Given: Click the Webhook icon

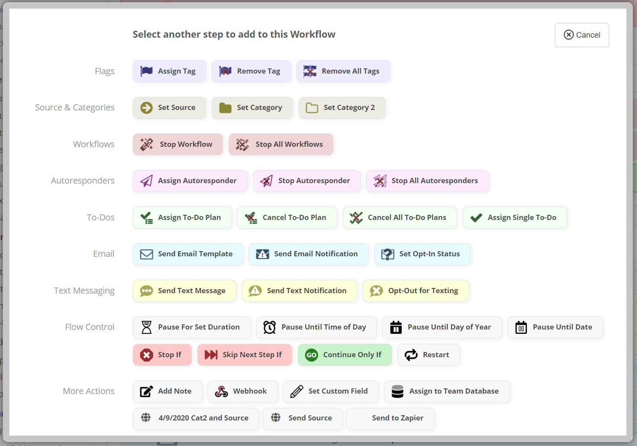Looking at the screenshot, I should pos(221,391).
